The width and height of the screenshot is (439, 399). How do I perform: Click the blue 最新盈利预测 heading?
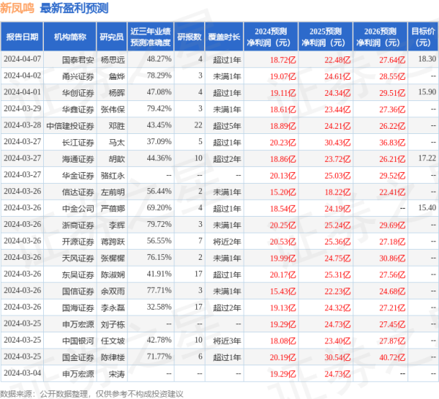[x=74, y=8]
